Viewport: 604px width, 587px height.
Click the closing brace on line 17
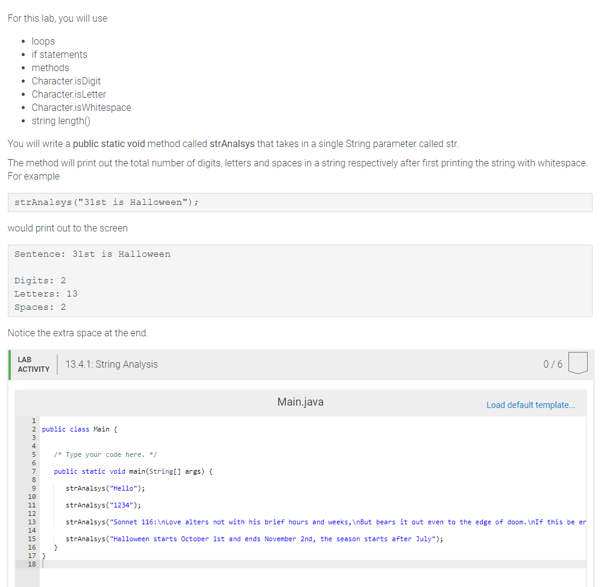(x=43, y=556)
